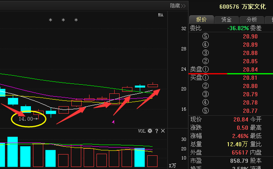Switch to the 报价 tab
The height and width of the screenshot is (169, 273).
pyautogui.click(x=202, y=20)
